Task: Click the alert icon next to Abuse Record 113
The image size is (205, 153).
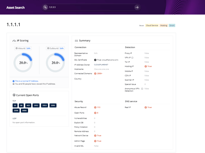Action: click(x=95, y=107)
